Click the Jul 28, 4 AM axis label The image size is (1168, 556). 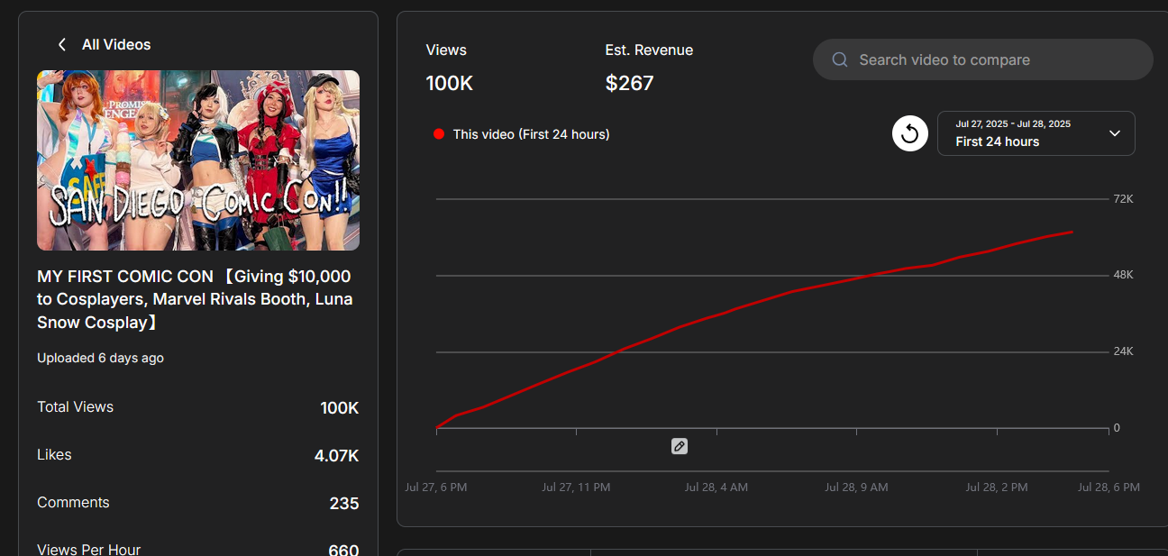tap(716, 487)
